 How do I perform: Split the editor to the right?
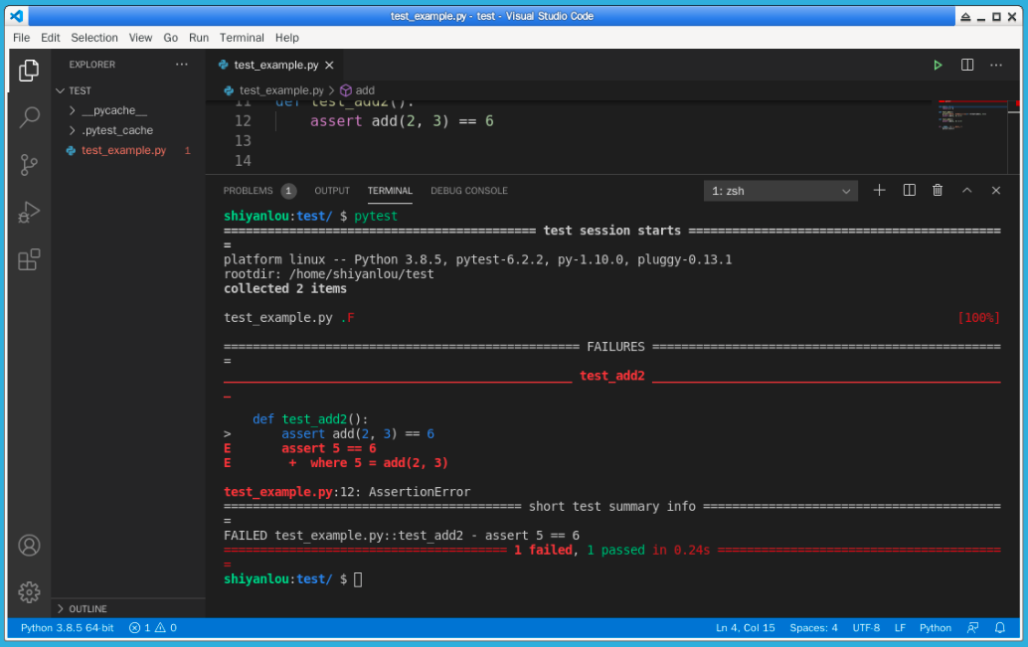tap(967, 65)
